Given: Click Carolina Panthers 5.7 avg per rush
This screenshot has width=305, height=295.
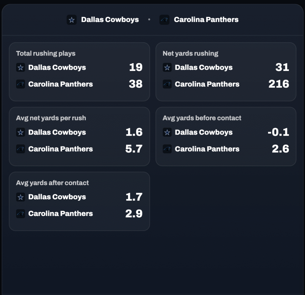Looking at the screenshot, I should click(134, 149).
